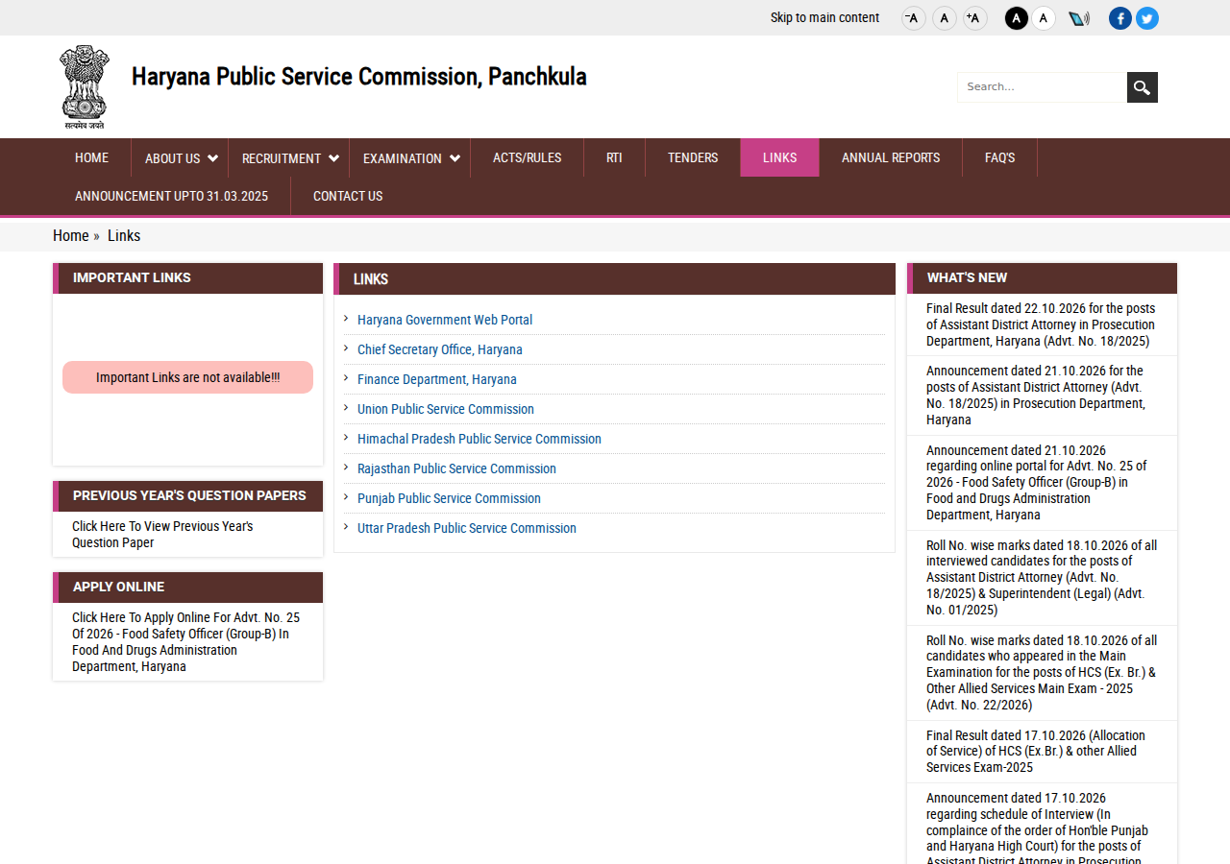
Task: Open Roll No. wise marks HCS Main Exam
Action: pos(1042,673)
